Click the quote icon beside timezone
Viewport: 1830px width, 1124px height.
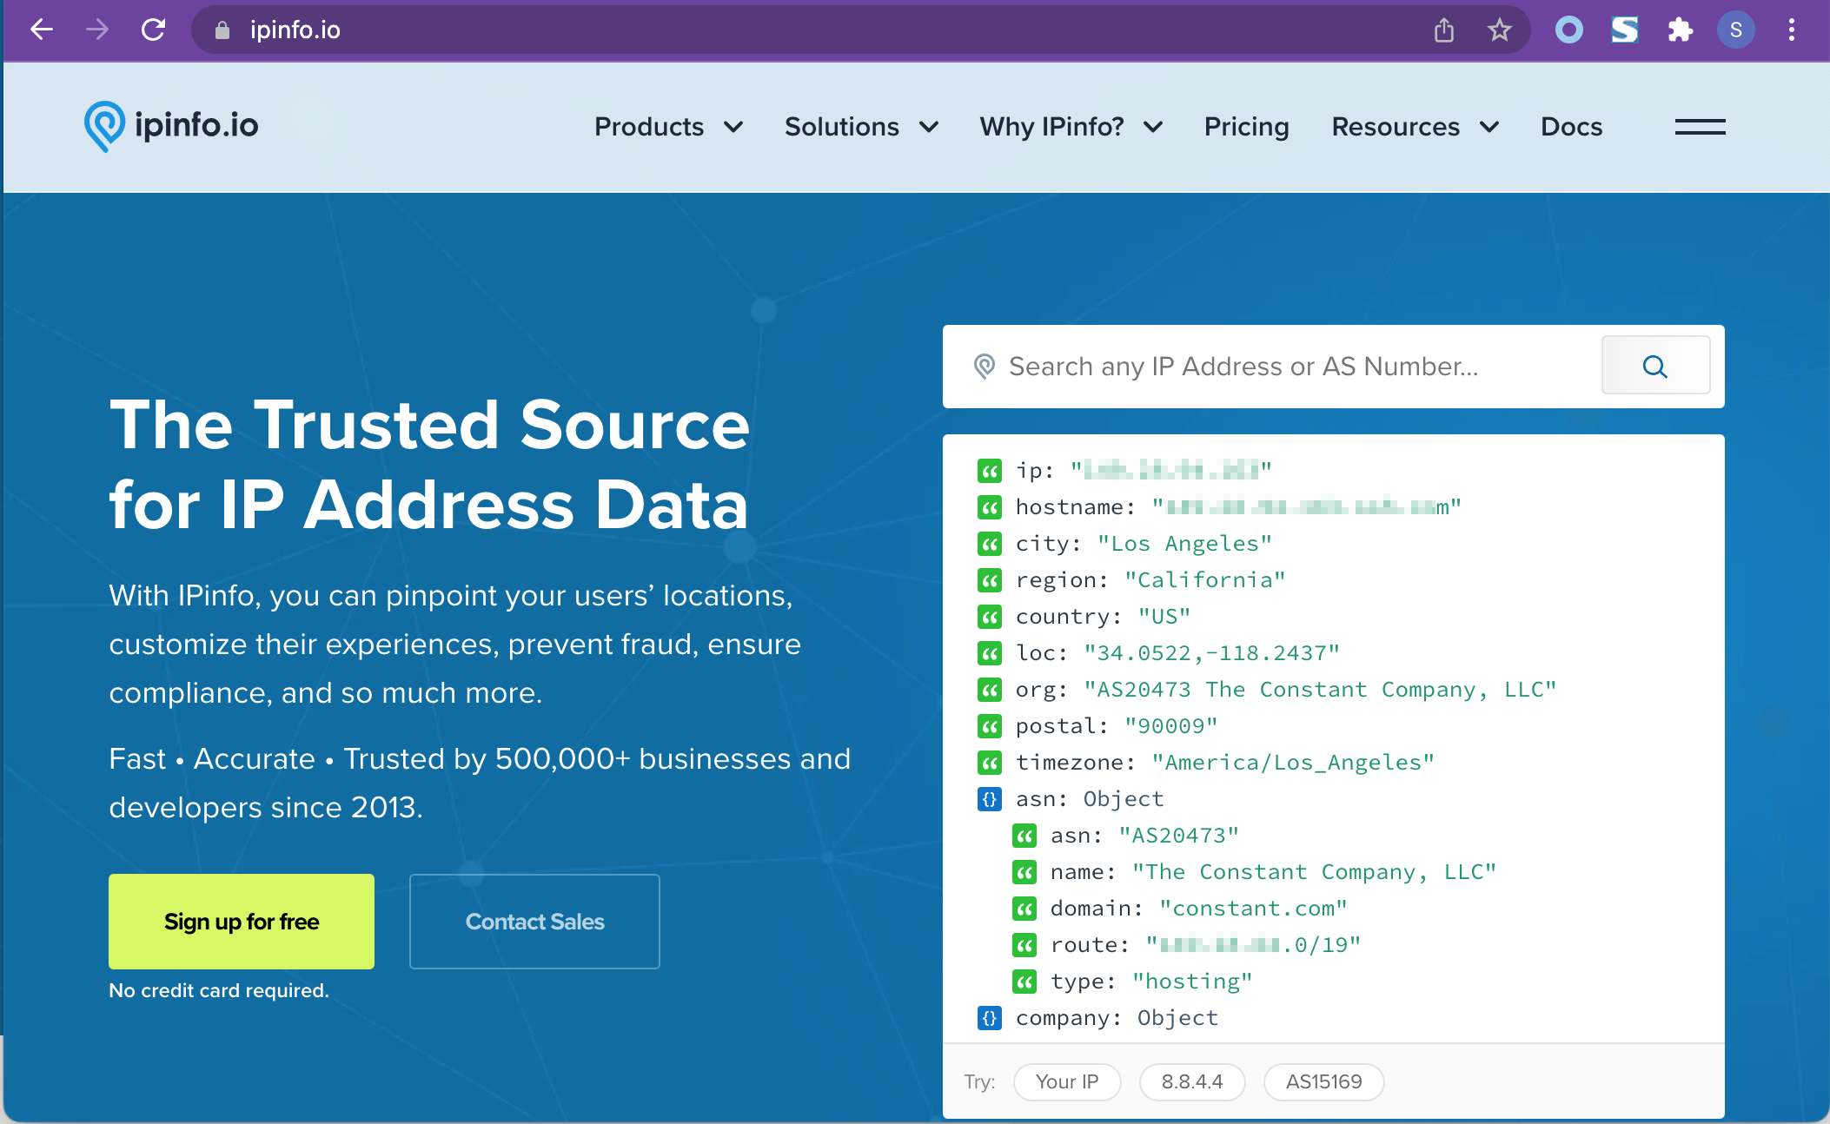coord(989,763)
